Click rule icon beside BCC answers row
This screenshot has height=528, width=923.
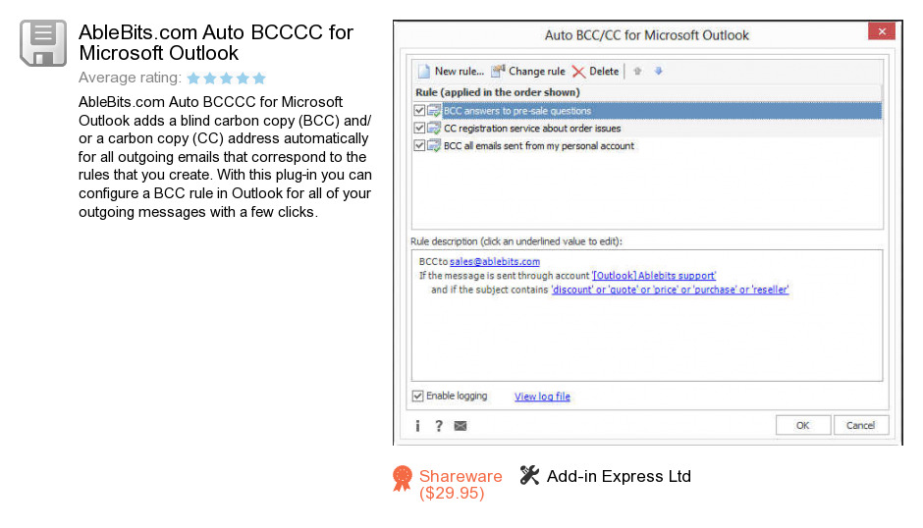click(x=434, y=110)
